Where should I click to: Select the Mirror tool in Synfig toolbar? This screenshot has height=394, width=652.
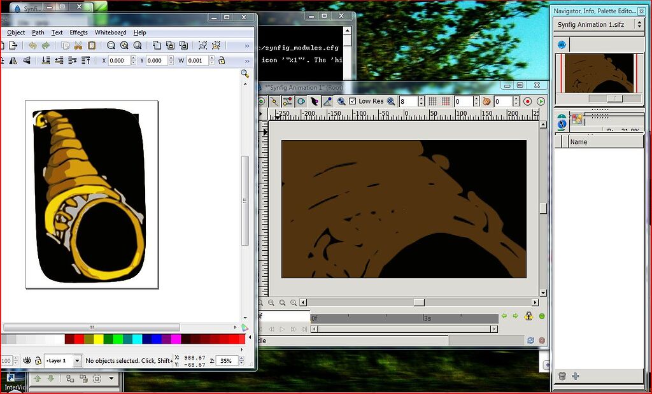[x=288, y=101]
